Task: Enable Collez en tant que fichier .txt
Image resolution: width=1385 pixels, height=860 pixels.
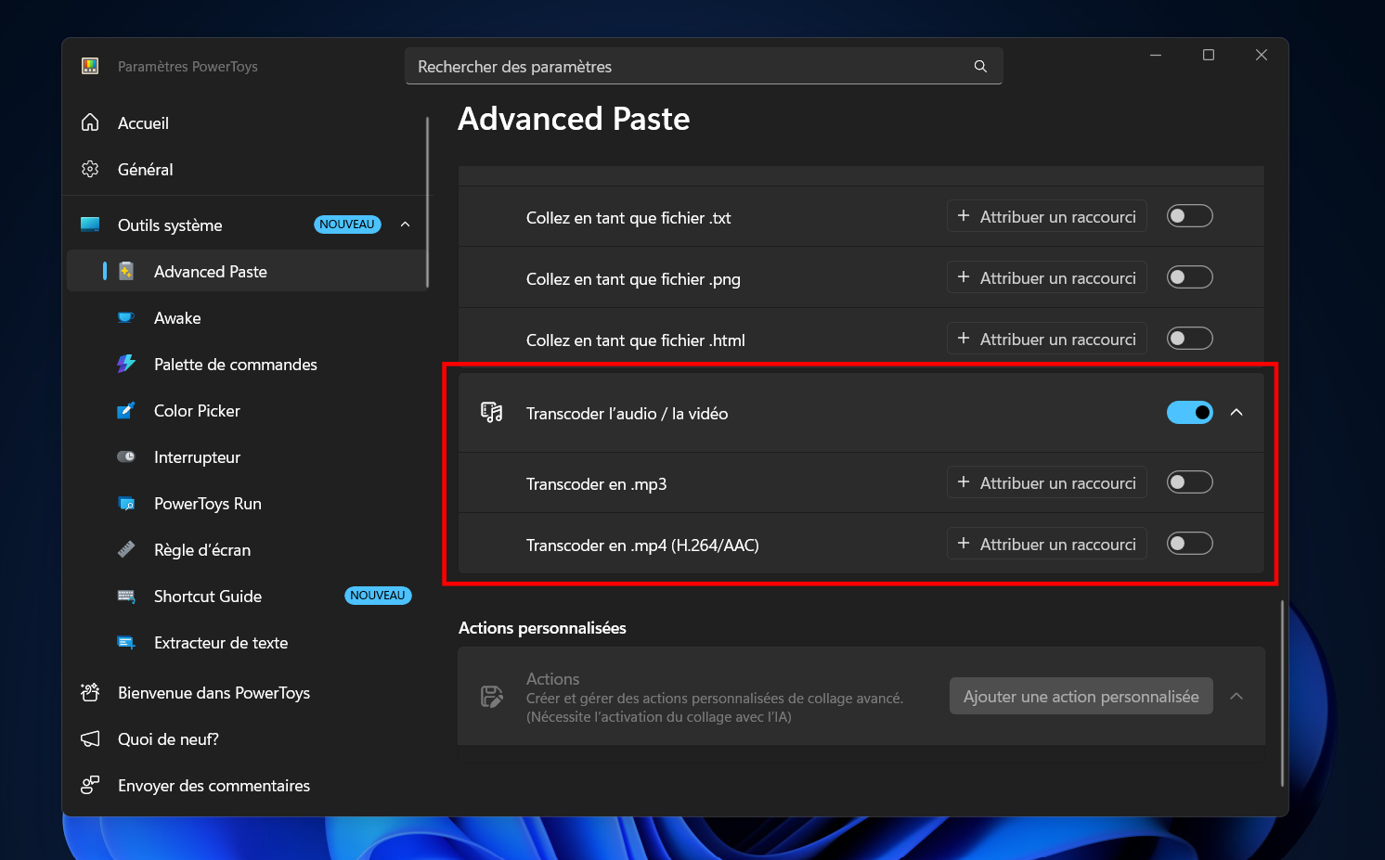Action: click(1190, 216)
